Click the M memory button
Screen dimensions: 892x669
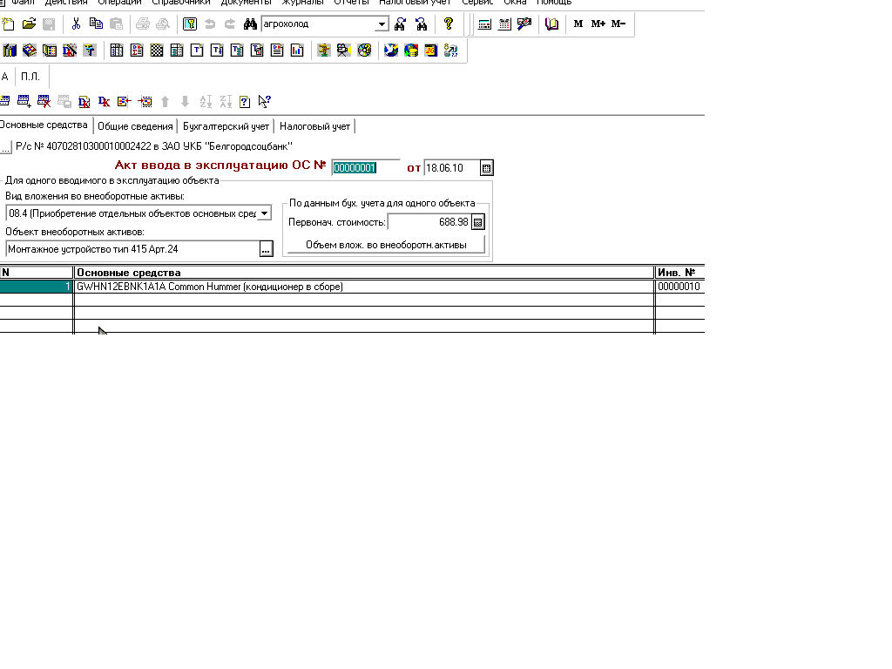tap(578, 24)
